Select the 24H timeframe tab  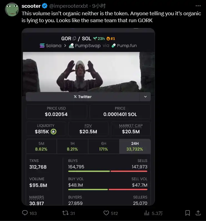click(x=135, y=146)
